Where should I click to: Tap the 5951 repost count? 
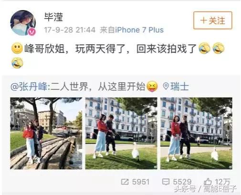pos(141,182)
